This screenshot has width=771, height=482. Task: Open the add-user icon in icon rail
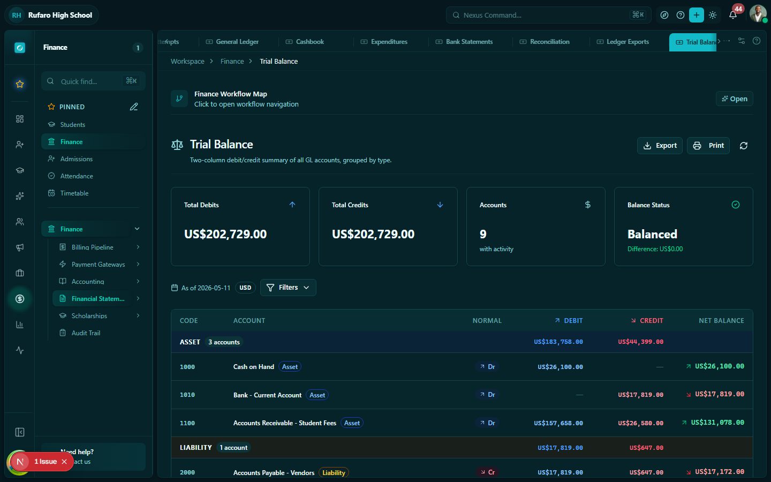[x=20, y=145]
